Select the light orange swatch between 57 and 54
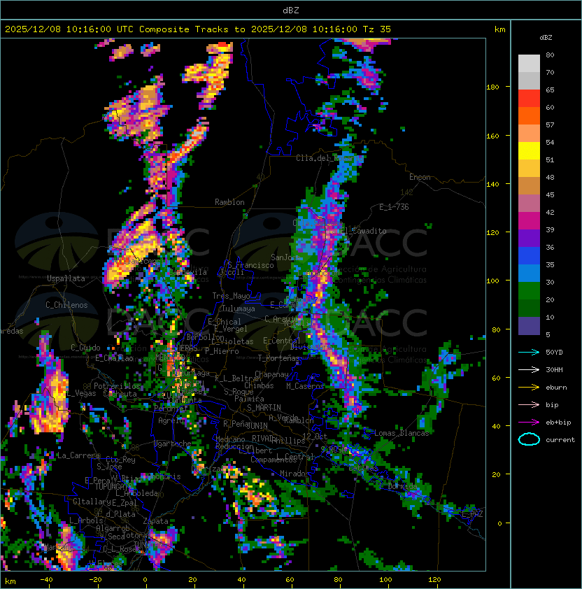This screenshot has height=589, width=582. 529,134
